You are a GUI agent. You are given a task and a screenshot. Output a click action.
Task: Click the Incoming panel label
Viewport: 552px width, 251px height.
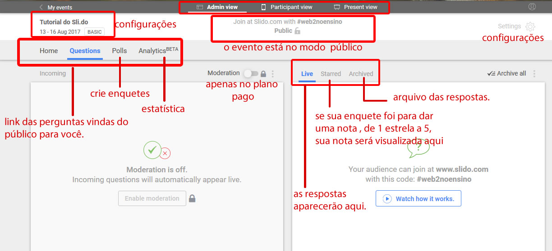52,73
